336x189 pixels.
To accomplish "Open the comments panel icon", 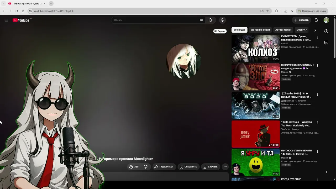I will (x=326, y=43).
